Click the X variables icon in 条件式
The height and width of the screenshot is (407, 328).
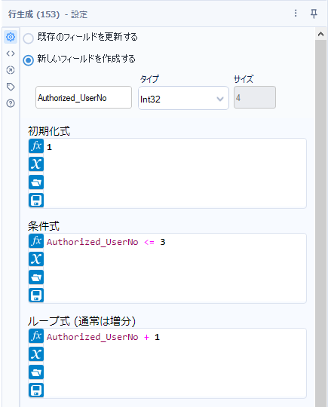click(36, 259)
